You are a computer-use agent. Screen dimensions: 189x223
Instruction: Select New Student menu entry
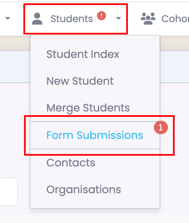click(x=80, y=81)
